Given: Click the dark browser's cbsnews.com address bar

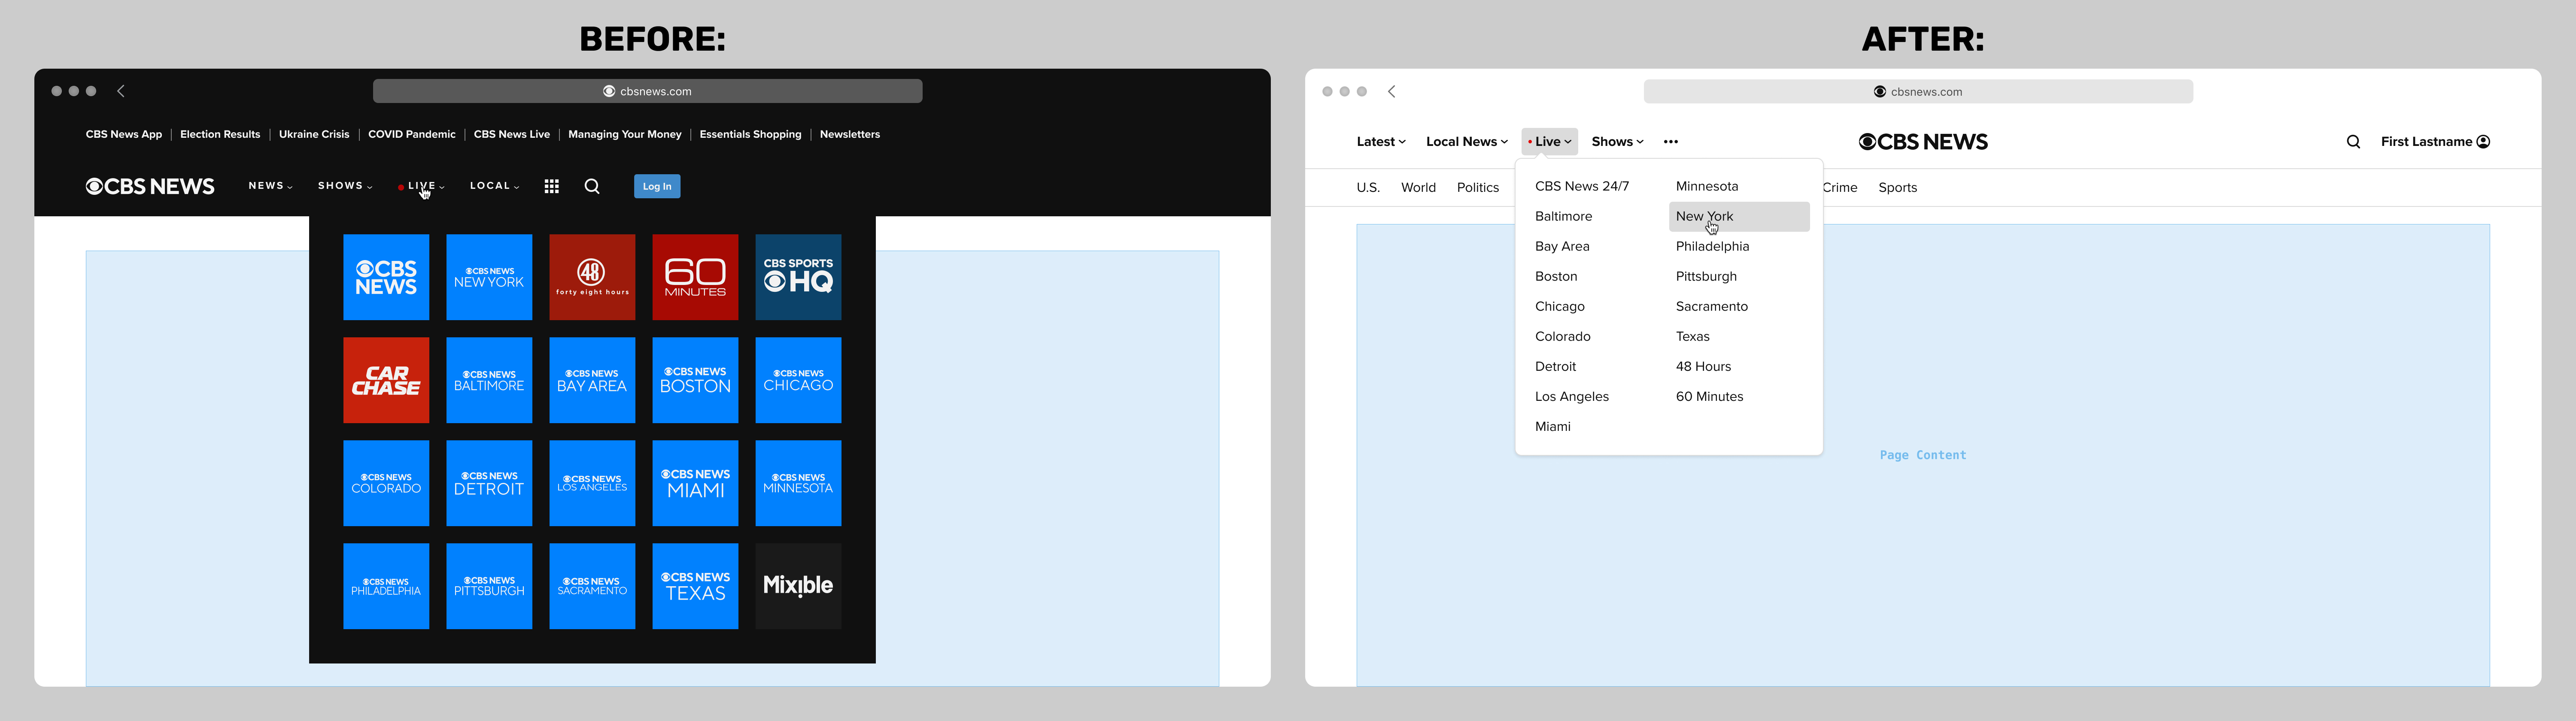Looking at the screenshot, I should [647, 91].
